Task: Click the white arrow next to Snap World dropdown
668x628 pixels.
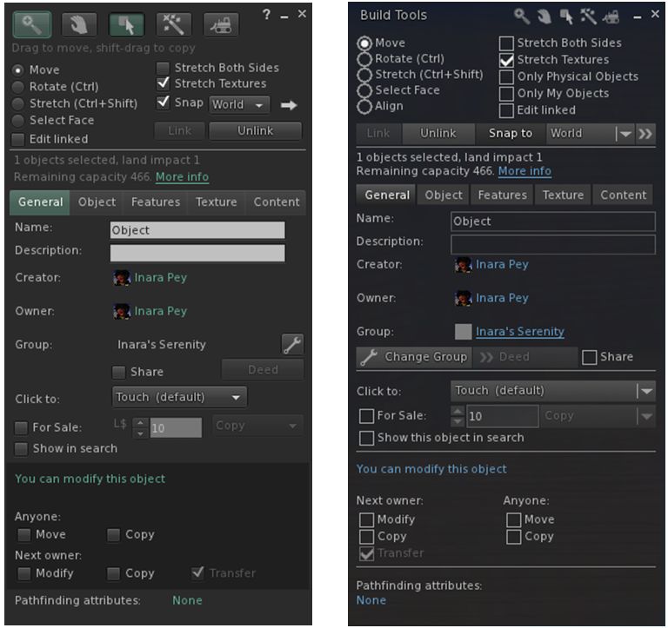Action: tap(289, 105)
